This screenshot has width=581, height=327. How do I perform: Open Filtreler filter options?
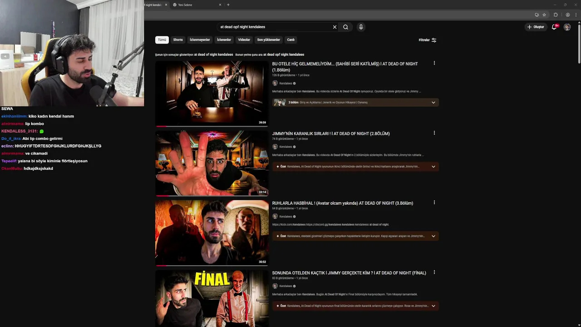[x=427, y=40]
